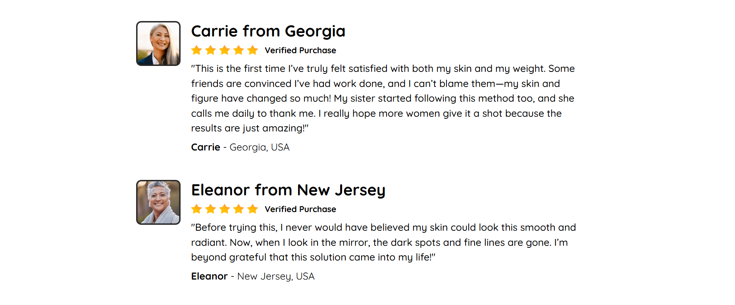Click Carrie's profile photo thumbnail
Viewport: 735px width, 305px height.
(158, 43)
